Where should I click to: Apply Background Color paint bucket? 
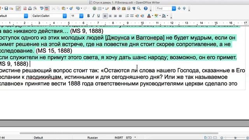pos(164,16)
